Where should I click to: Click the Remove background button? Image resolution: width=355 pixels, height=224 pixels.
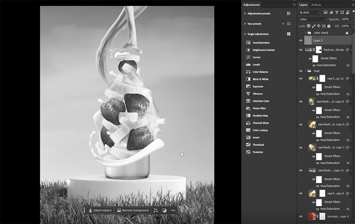coord(133,210)
